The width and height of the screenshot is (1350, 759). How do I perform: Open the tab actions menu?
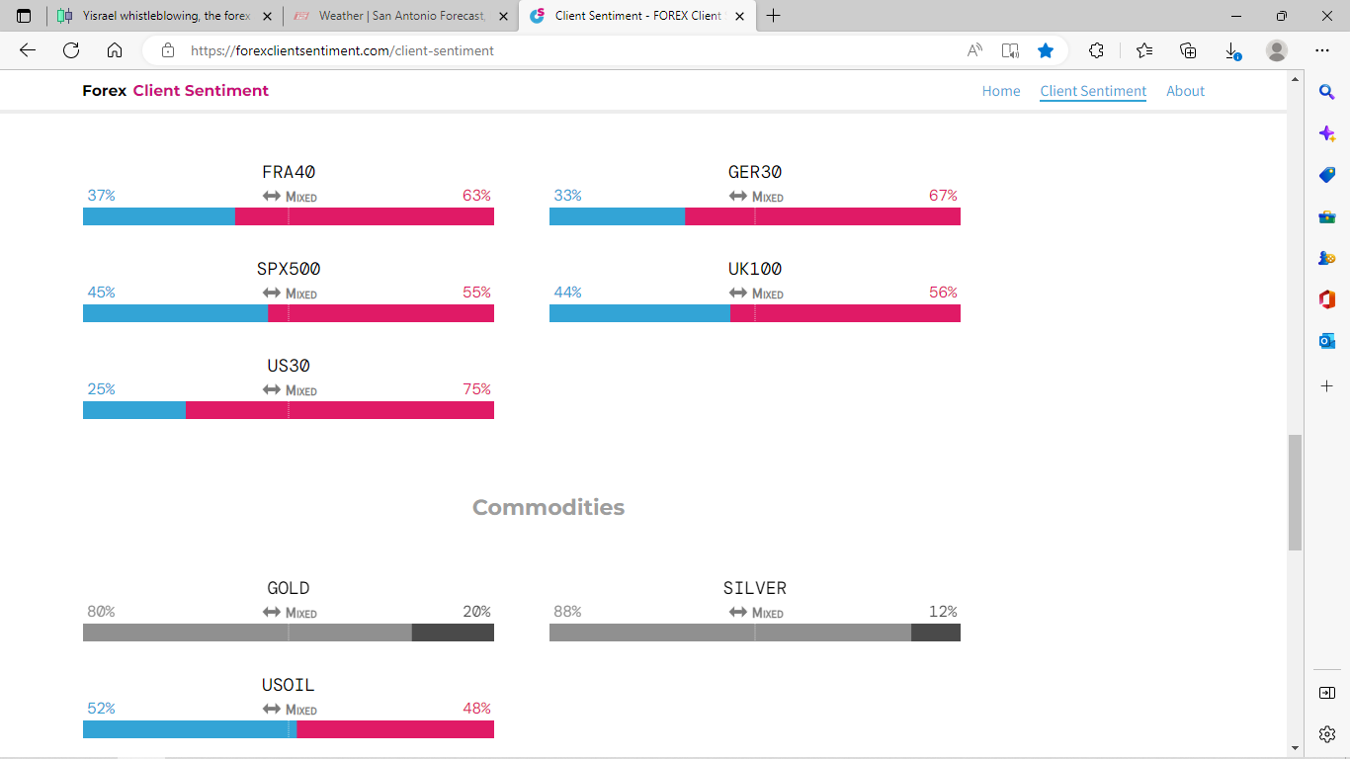click(24, 16)
